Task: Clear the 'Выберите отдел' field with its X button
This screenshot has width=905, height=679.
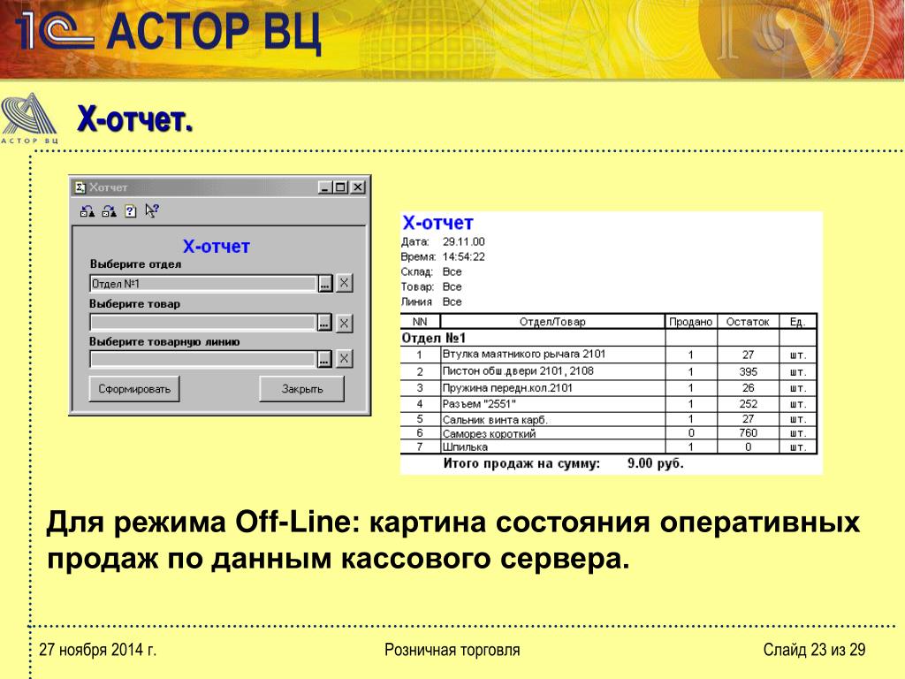Action: [344, 283]
